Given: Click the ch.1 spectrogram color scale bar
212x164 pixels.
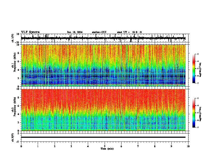Looking at the screenshot, I should pos(194,69).
